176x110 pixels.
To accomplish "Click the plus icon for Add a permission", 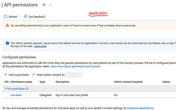I will coord(6,75).
